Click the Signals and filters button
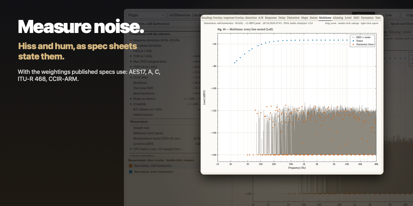Image resolution: width=413 pixels, height=206 pixels. pos(401,24)
